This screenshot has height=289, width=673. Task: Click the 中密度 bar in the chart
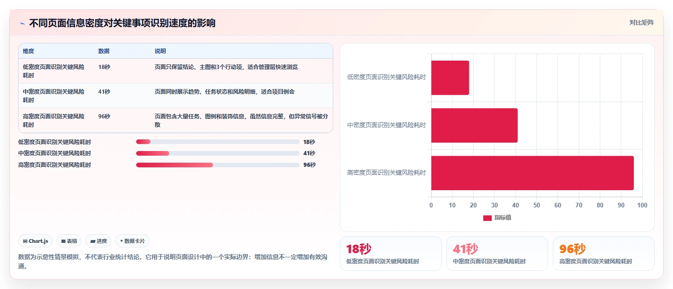pyautogui.click(x=474, y=125)
